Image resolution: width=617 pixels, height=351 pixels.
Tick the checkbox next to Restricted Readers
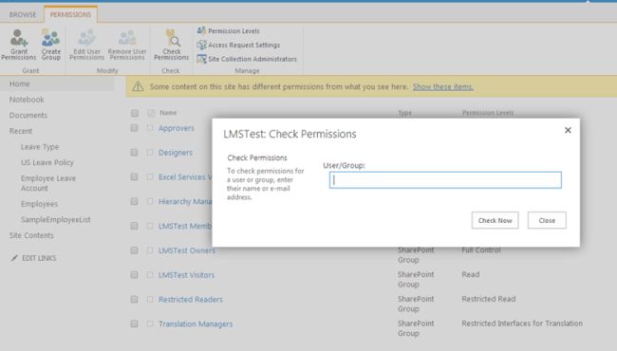click(x=150, y=299)
